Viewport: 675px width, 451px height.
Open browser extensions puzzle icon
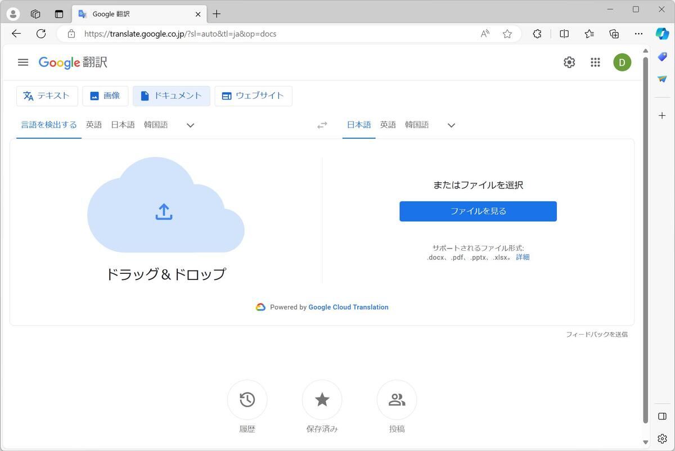(537, 34)
